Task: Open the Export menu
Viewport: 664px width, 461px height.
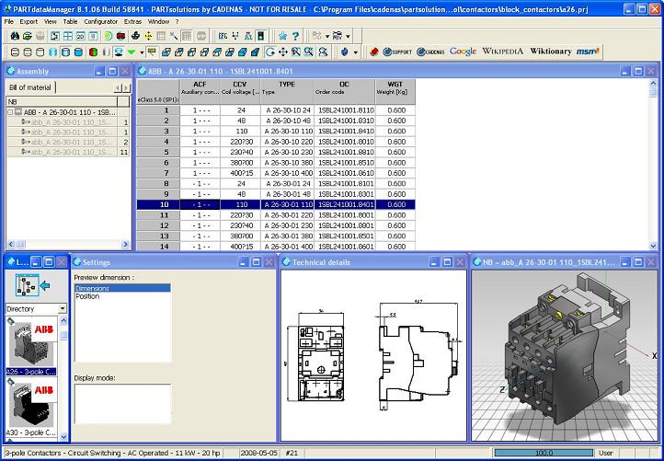Action: coord(29,21)
